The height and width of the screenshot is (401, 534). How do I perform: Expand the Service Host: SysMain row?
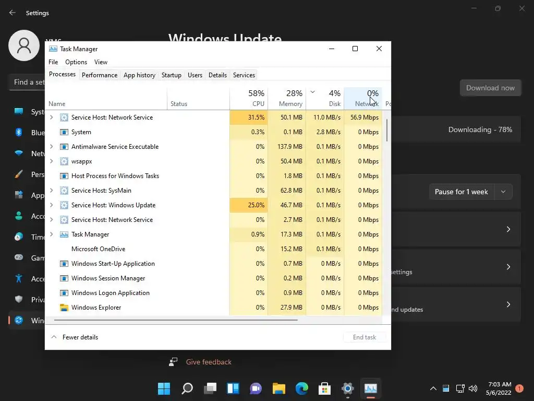pyautogui.click(x=52, y=191)
